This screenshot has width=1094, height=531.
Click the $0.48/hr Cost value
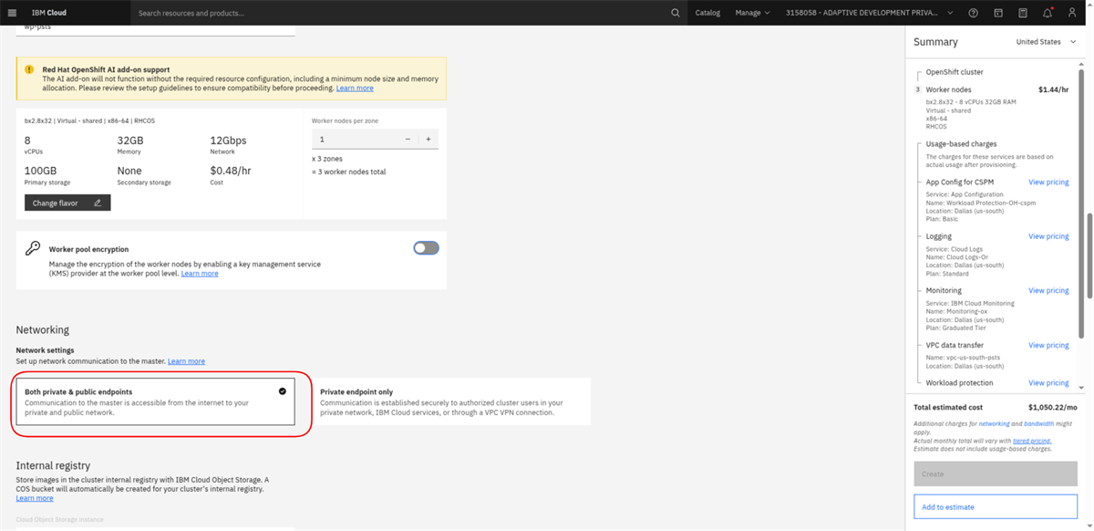[x=231, y=171]
